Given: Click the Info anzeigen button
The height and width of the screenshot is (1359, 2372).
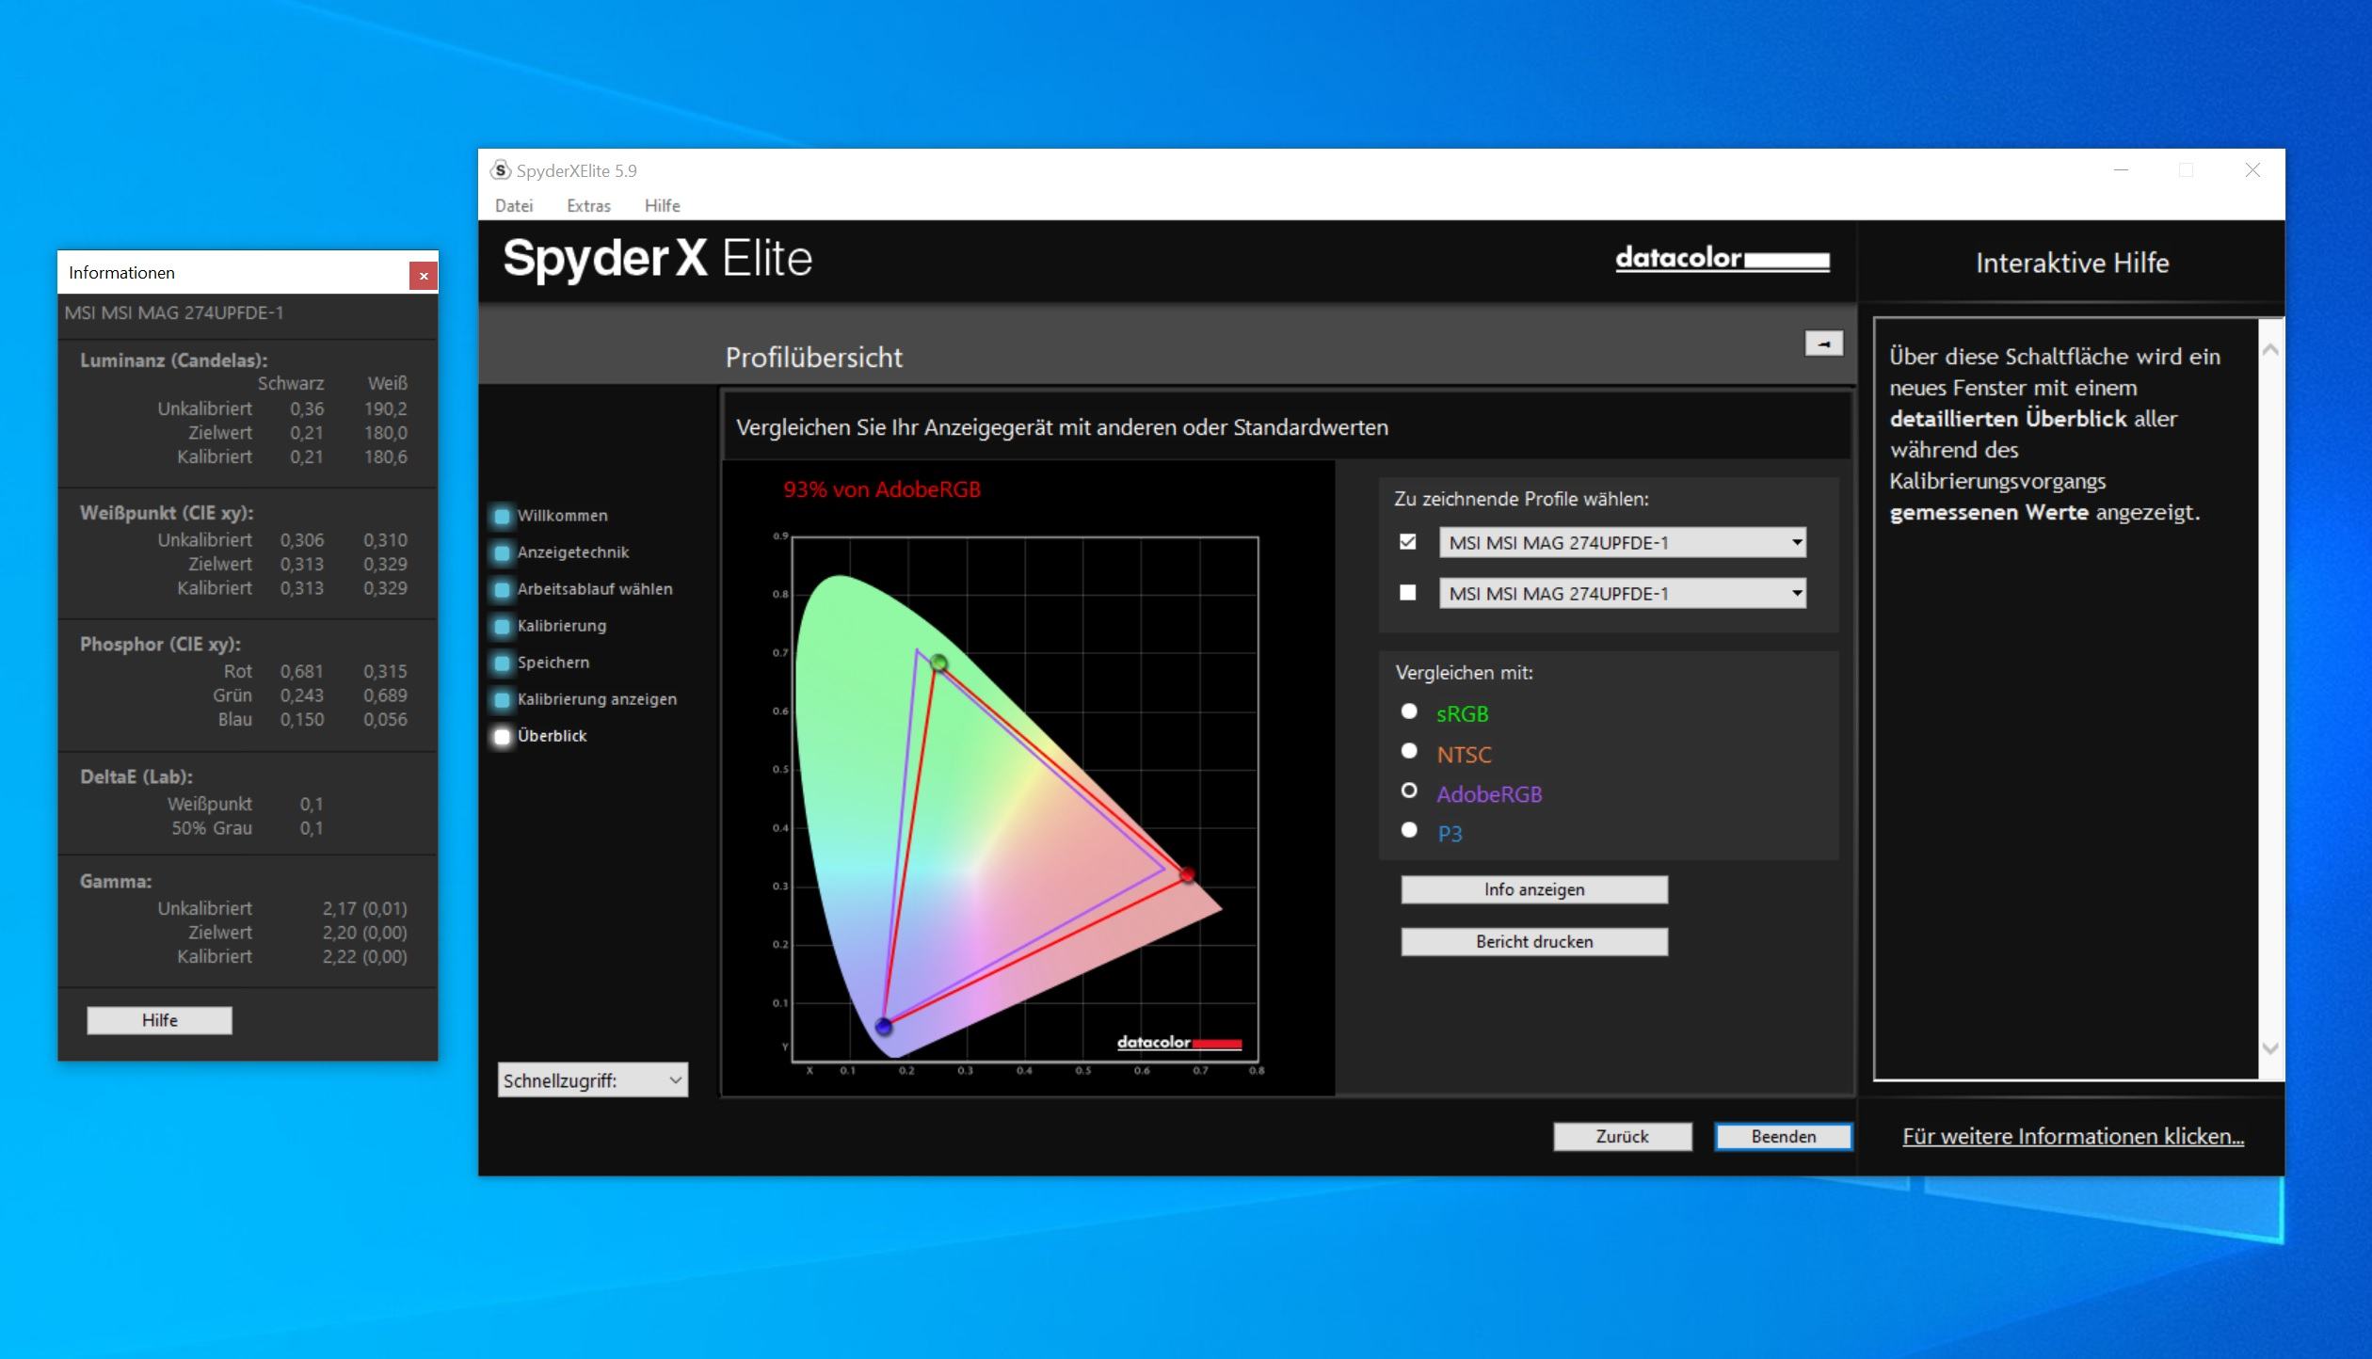Looking at the screenshot, I should point(1534,889).
